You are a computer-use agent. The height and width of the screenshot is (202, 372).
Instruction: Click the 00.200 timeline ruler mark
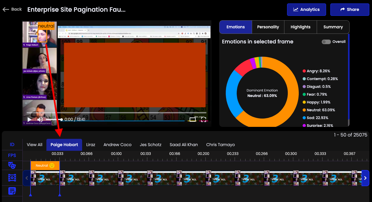(x=203, y=154)
